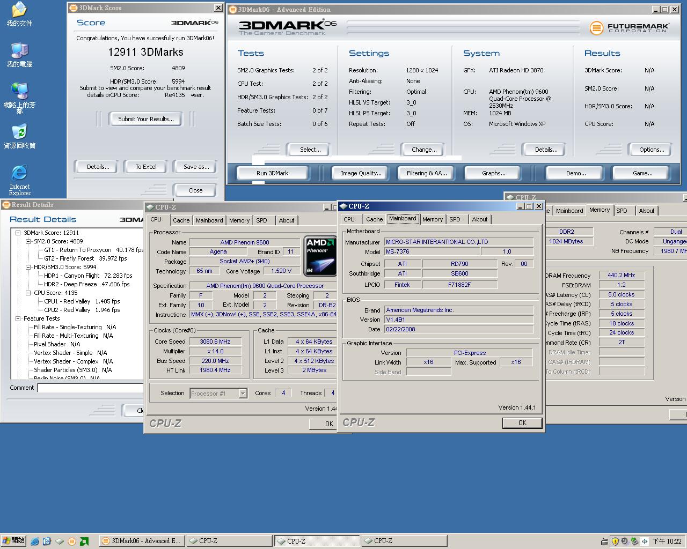Viewport: 687px width, 549px height.
Task: Open About tab in the rightmost CPU-Z window
Action: point(646,211)
